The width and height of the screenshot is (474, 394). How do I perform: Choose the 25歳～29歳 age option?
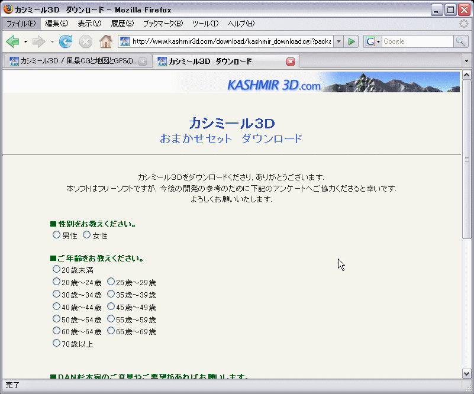(111, 282)
